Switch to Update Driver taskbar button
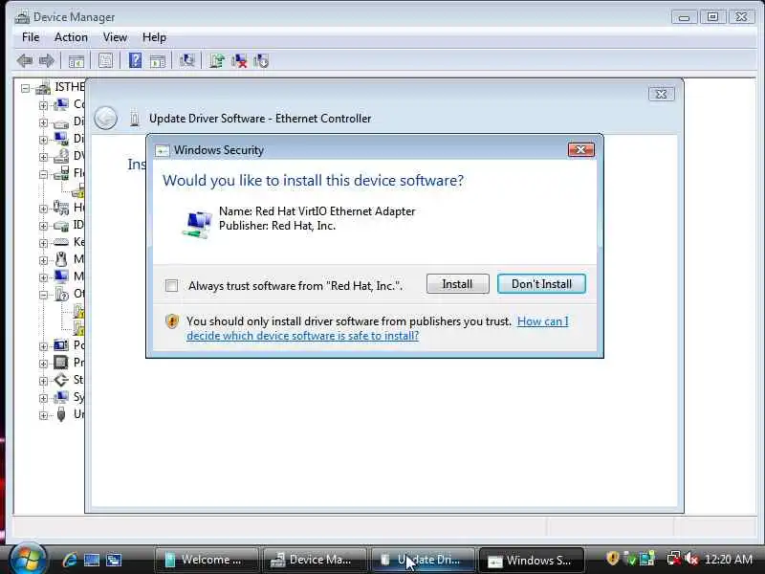Screen dimensions: 765x574 423,560
